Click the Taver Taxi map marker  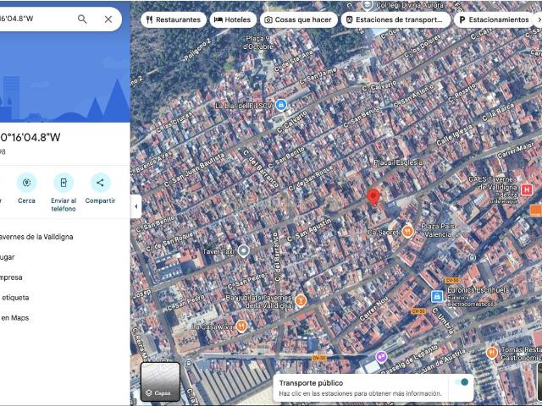[244, 251]
